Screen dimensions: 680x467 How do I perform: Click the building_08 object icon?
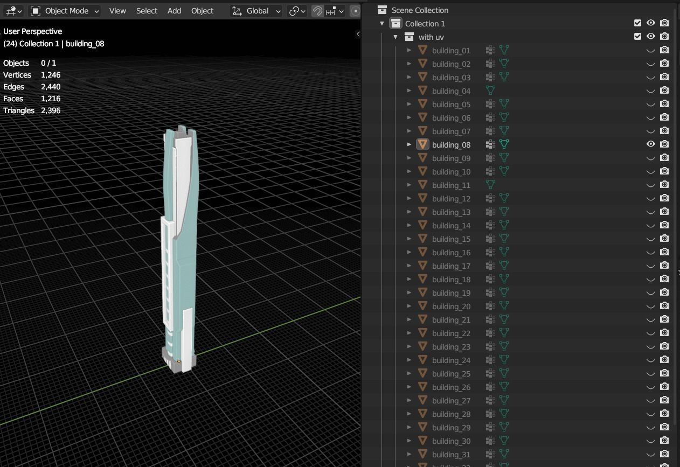422,144
